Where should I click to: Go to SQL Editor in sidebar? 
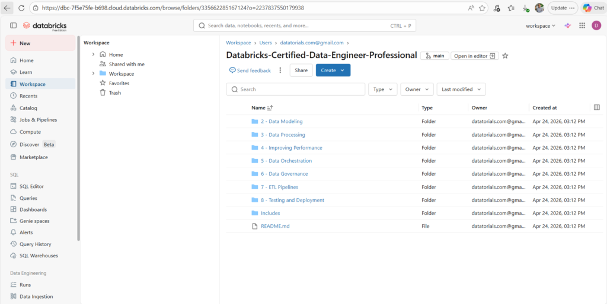point(31,186)
